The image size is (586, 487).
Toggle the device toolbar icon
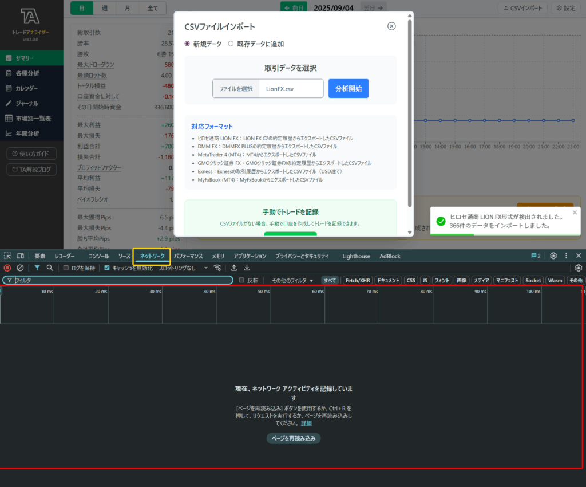(x=20, y=256)
